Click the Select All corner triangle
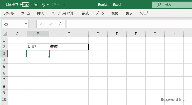This screenshot has height=105, width=192. click(x=5, y=34)
